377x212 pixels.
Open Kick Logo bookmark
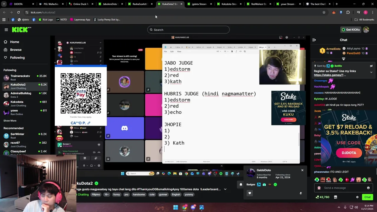pos(46,20)
